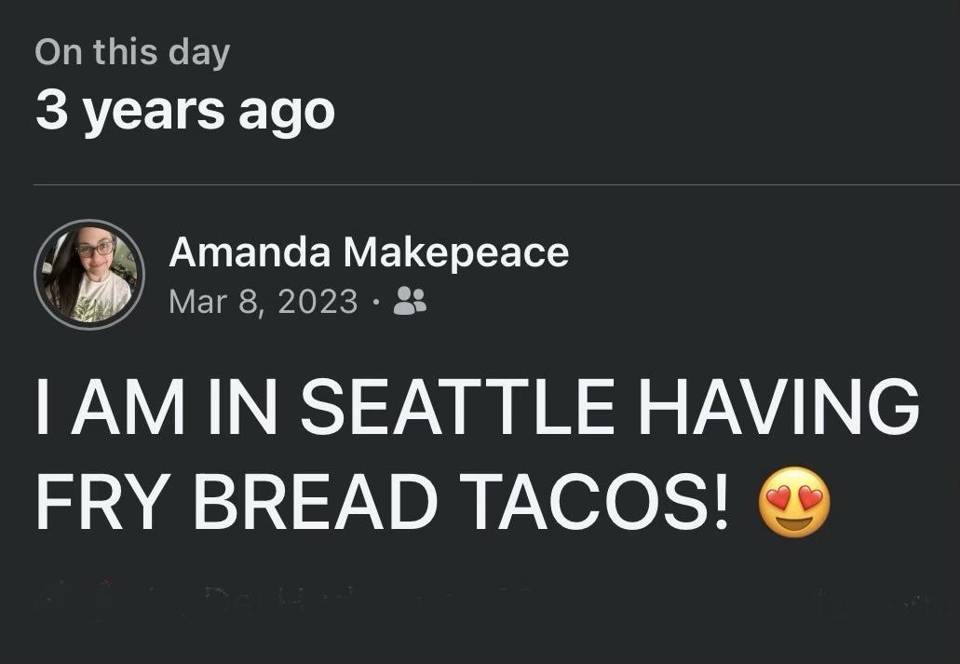Open the Amanda Makepeace name link
The height and width of the screenshot is (664, 960).
[x=369, y=252]
